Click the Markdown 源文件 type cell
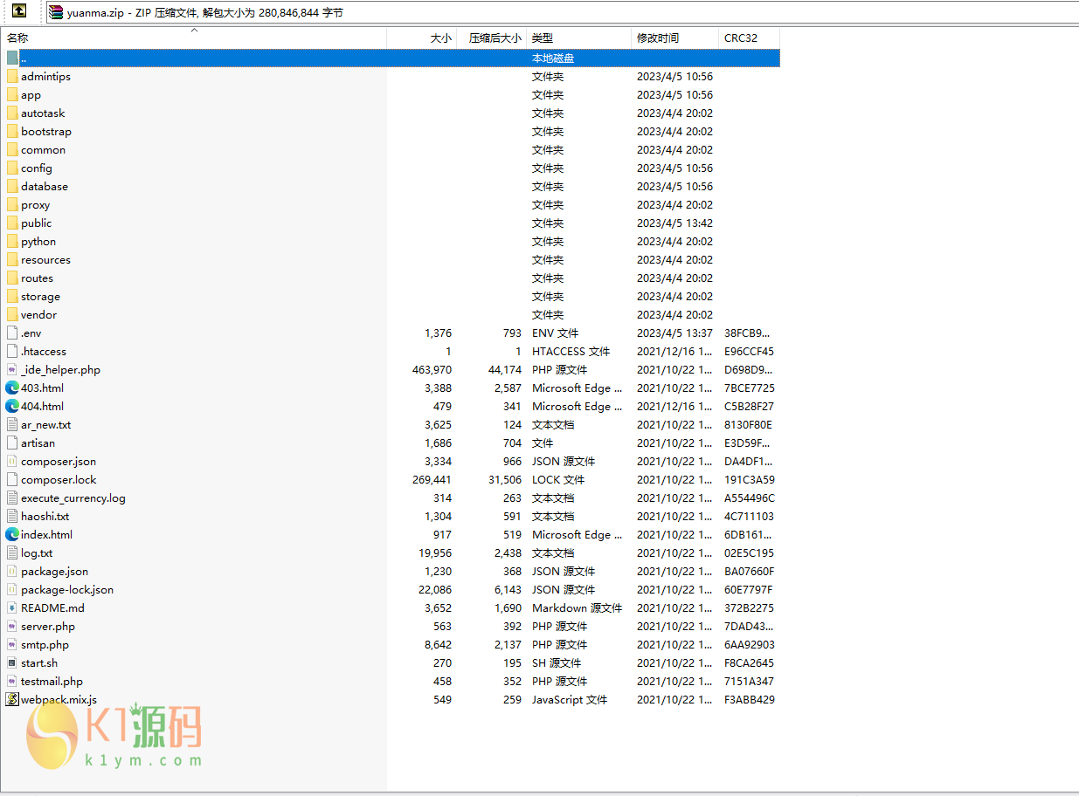Image resolution: width=1079 pixels, height=796 pixels. (577, 607)
